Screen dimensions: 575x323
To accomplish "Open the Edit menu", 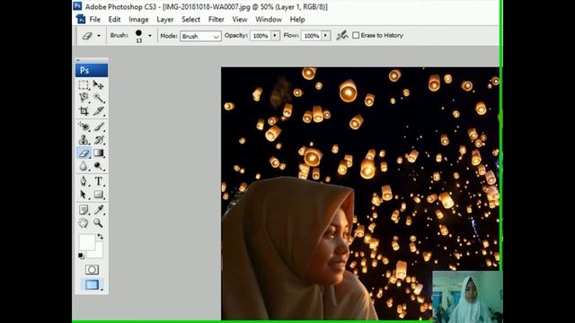I will pyautogui.click(x=114, y=20).
